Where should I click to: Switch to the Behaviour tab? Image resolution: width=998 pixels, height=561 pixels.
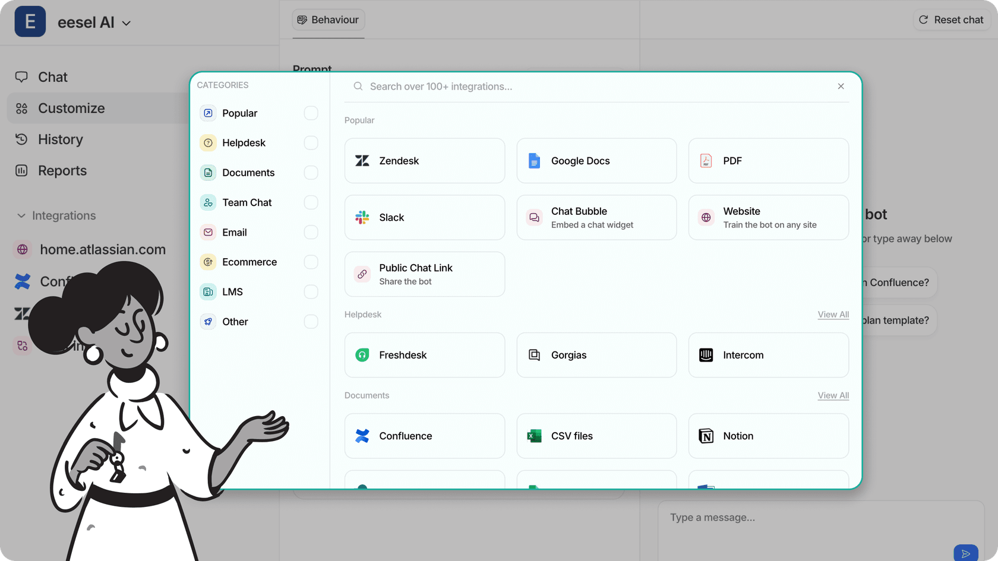328,20
